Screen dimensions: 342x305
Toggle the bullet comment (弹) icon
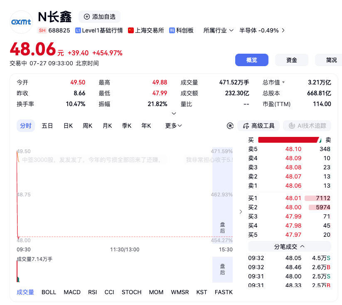coord(230,126)
